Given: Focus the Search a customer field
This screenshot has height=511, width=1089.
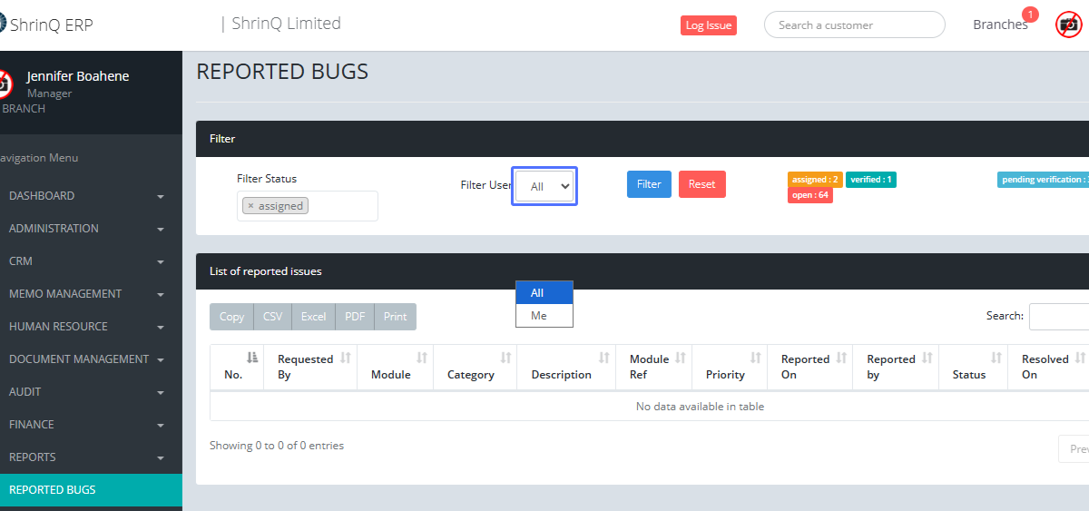Looking at the screenshot, I should click(854, 25).
